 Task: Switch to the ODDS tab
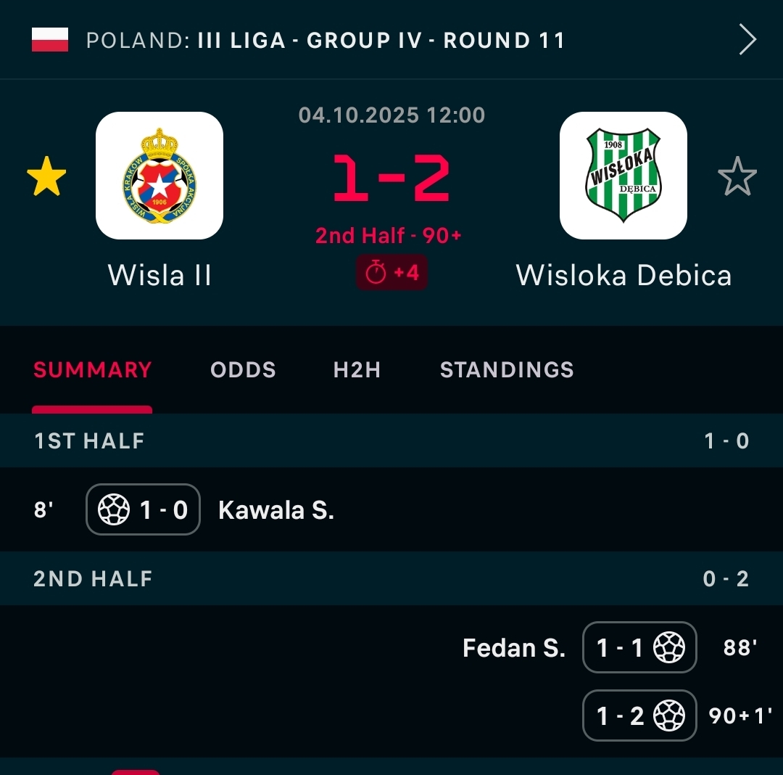pyautogui.click(x=243, y=370)
